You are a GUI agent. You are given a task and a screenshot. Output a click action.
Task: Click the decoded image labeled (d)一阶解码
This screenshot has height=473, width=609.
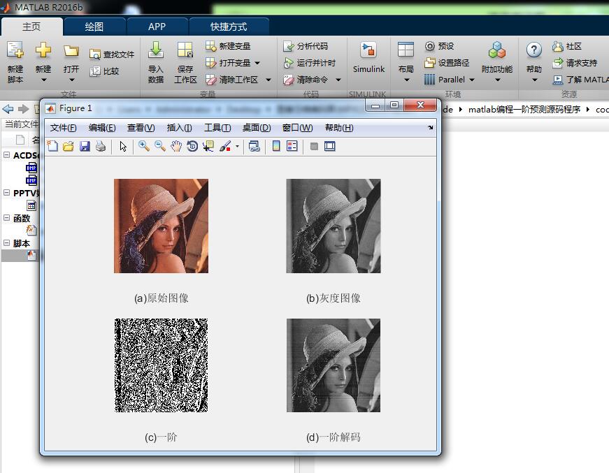pos(334,365)
